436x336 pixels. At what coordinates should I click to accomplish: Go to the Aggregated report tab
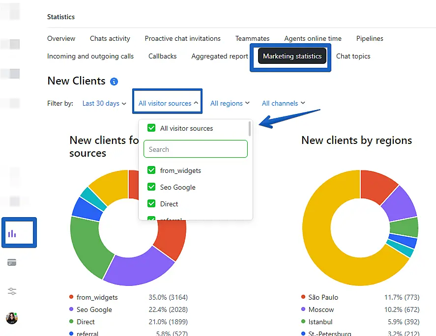coord(220,56)
